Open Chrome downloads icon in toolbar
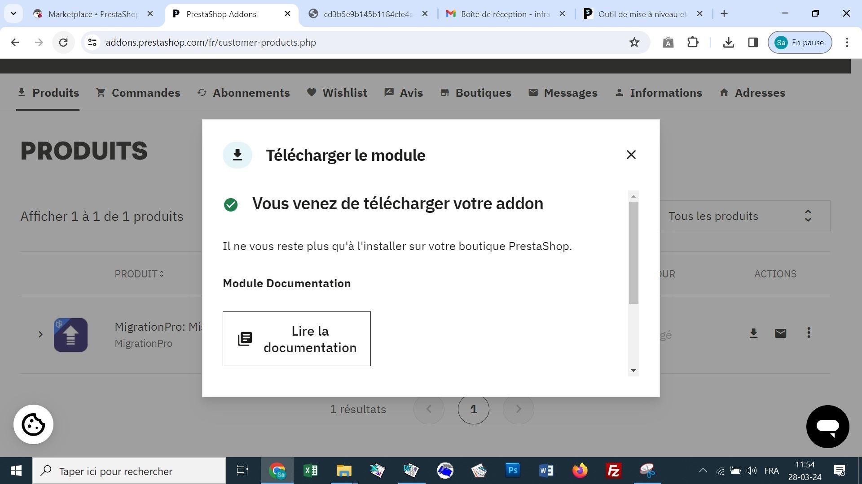The image size is (862, 484). [728, 43]
